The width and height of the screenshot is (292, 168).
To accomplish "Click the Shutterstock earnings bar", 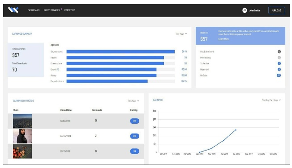I will click(x=120, y=52).
